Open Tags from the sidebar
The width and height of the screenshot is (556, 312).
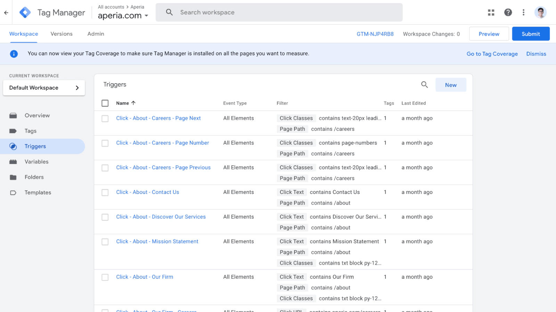[31, 131]
